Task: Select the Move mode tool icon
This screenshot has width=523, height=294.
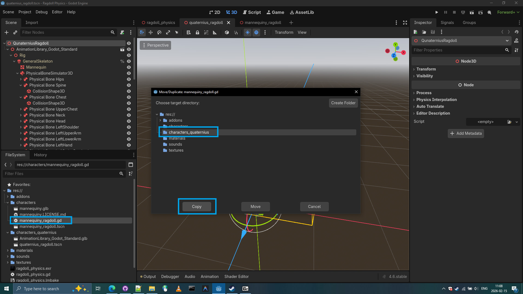Action: pos(151,32)
